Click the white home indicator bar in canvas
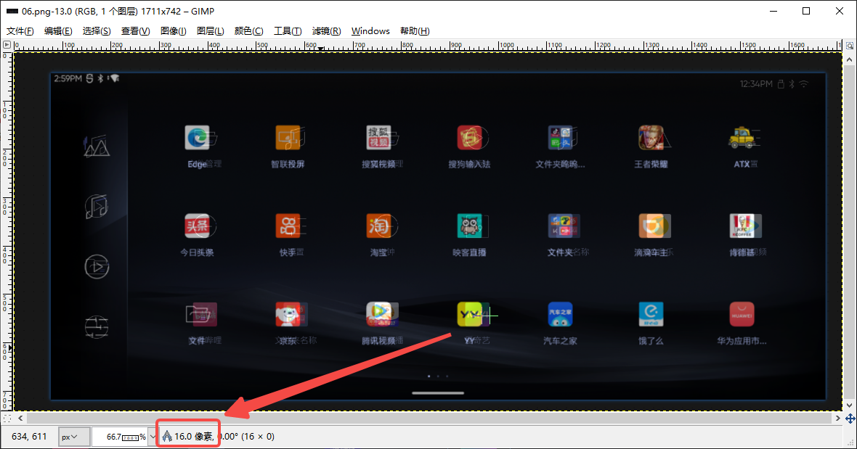The width and height of the screenshot is (857, 449). coord(438,393)
